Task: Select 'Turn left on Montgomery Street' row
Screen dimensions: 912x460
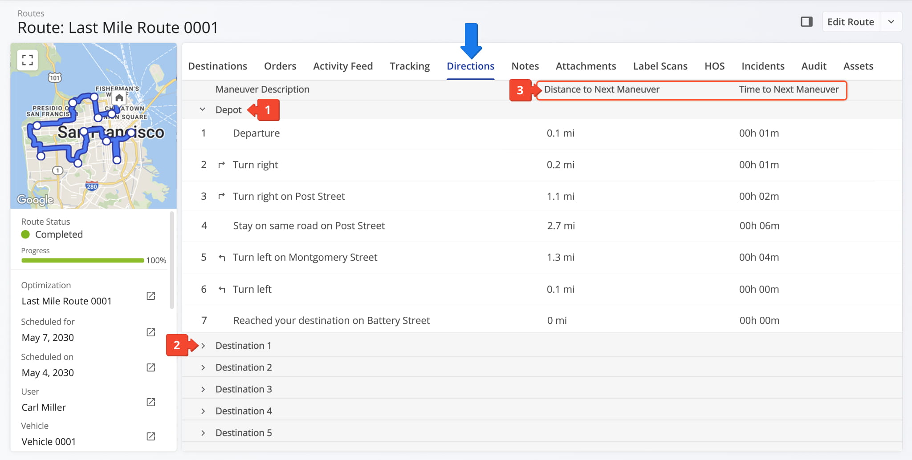Action: (x=542, y=258)
